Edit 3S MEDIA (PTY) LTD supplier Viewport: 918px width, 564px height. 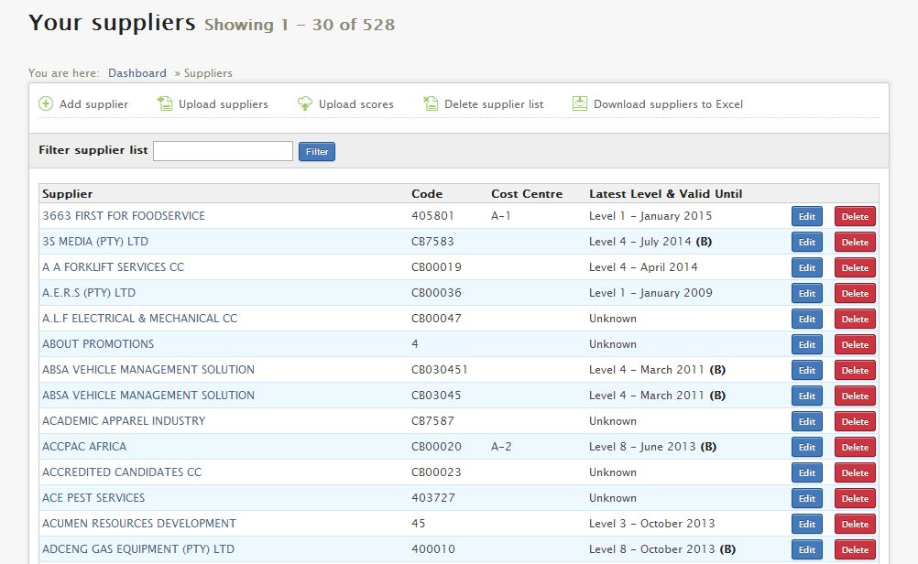pos(807,243)
